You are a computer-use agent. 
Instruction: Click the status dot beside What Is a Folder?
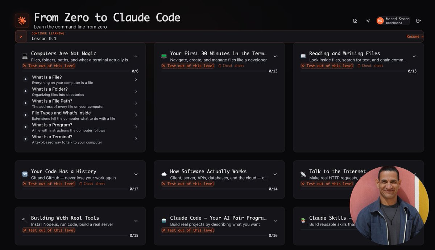point(25,91)
